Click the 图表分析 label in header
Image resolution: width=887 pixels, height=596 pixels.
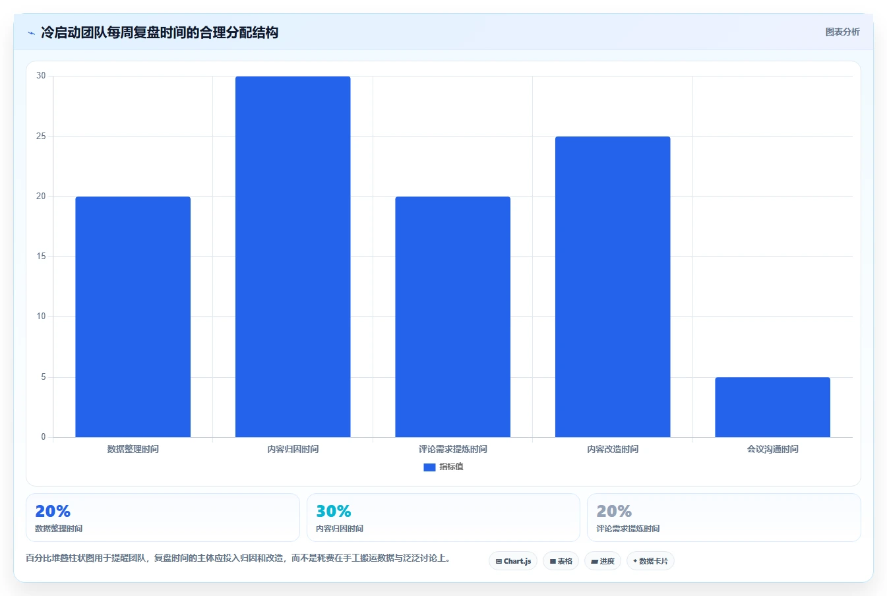pos(842,32)
